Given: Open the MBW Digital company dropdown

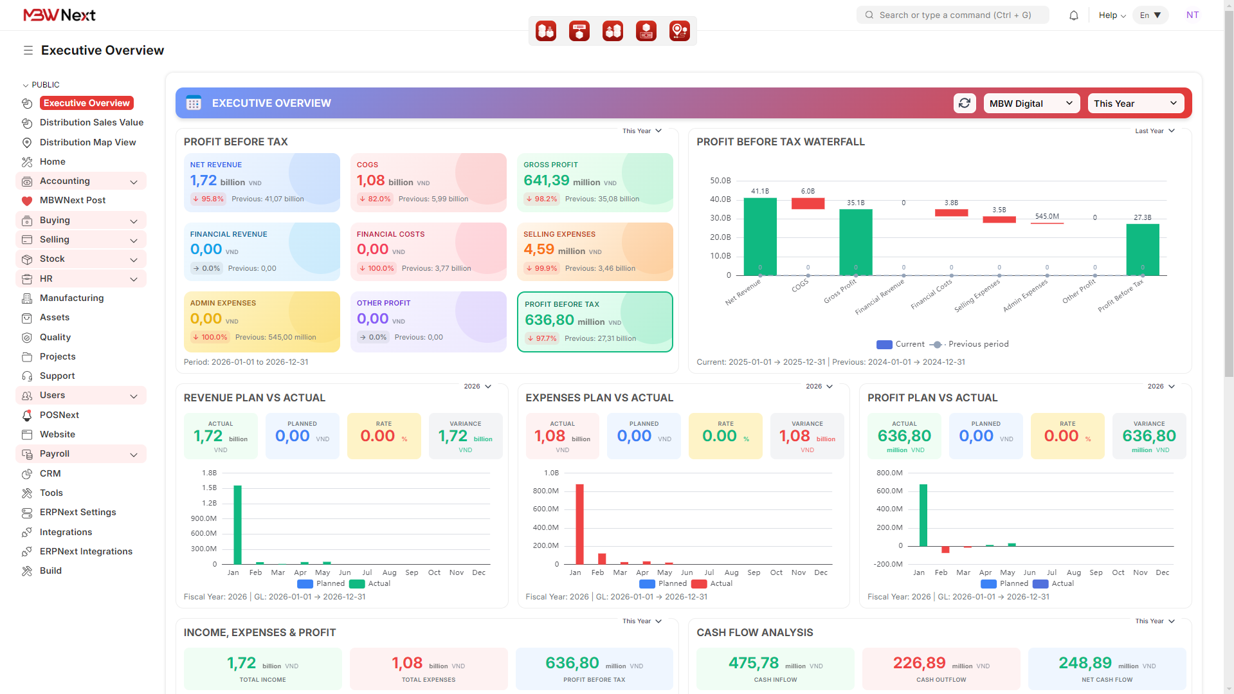Looking at the screenshot, I should click(1031, 104).
